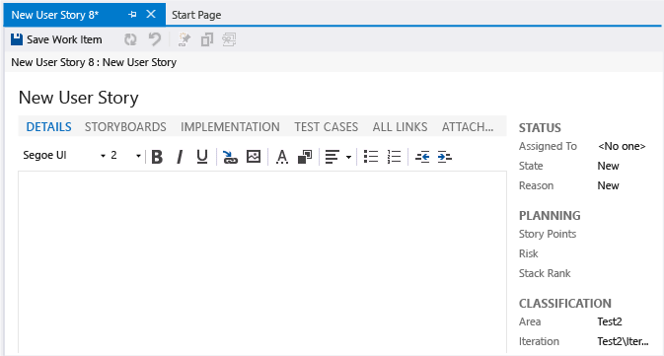Click the Undo changes arrow icon

[155, 39]
